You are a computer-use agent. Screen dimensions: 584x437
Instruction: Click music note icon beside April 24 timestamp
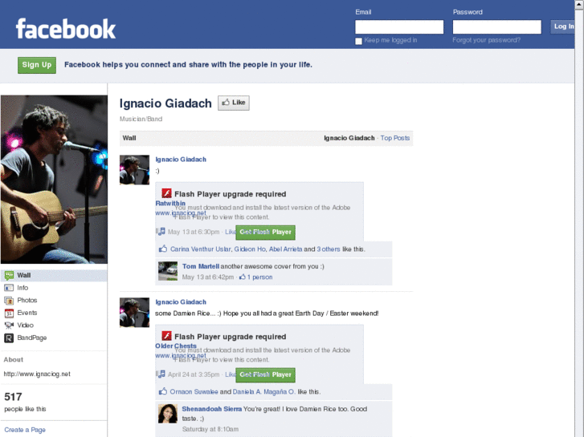pos(161,374)
